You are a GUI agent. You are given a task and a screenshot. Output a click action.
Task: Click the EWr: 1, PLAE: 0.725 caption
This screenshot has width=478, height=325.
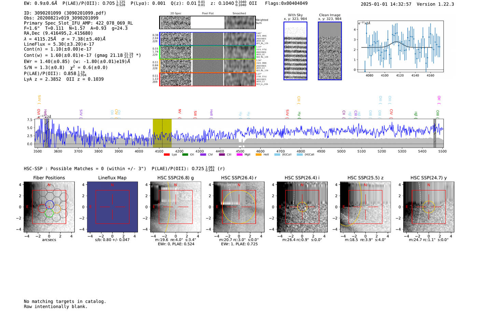click(239, 244)
